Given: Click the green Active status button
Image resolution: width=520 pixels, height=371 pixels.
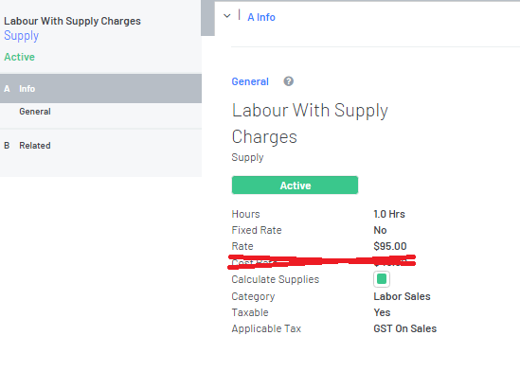Looking at the screenshot, I should point(295,185).
